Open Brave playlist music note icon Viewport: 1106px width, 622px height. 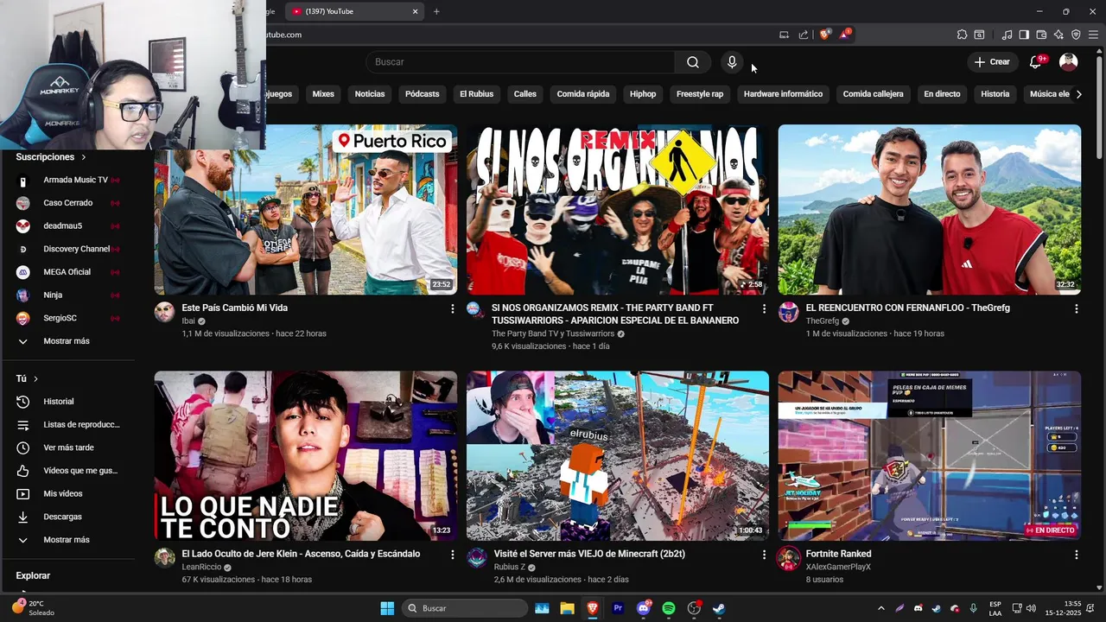[1007, 35]
